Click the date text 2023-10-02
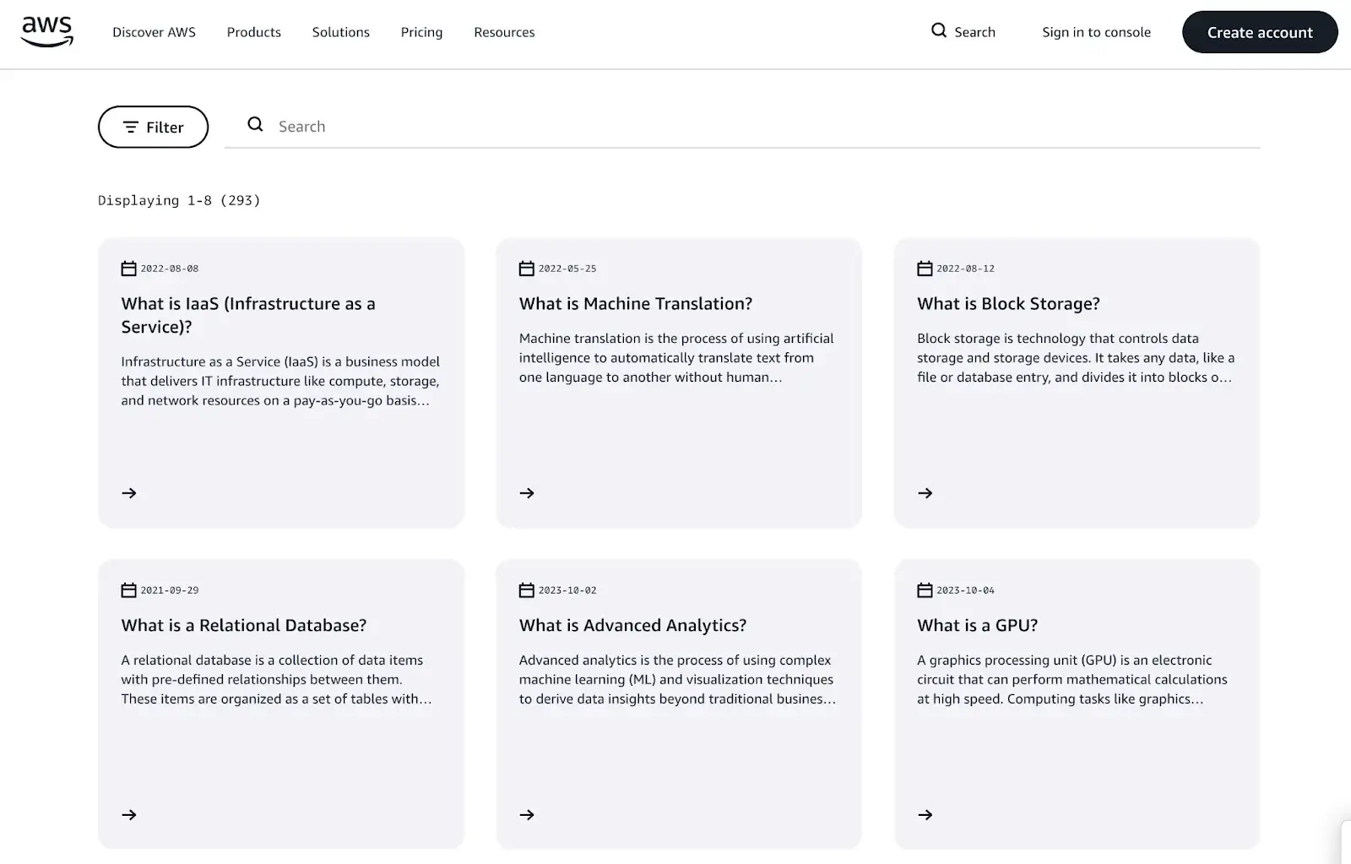 click(x=567, y=590)
